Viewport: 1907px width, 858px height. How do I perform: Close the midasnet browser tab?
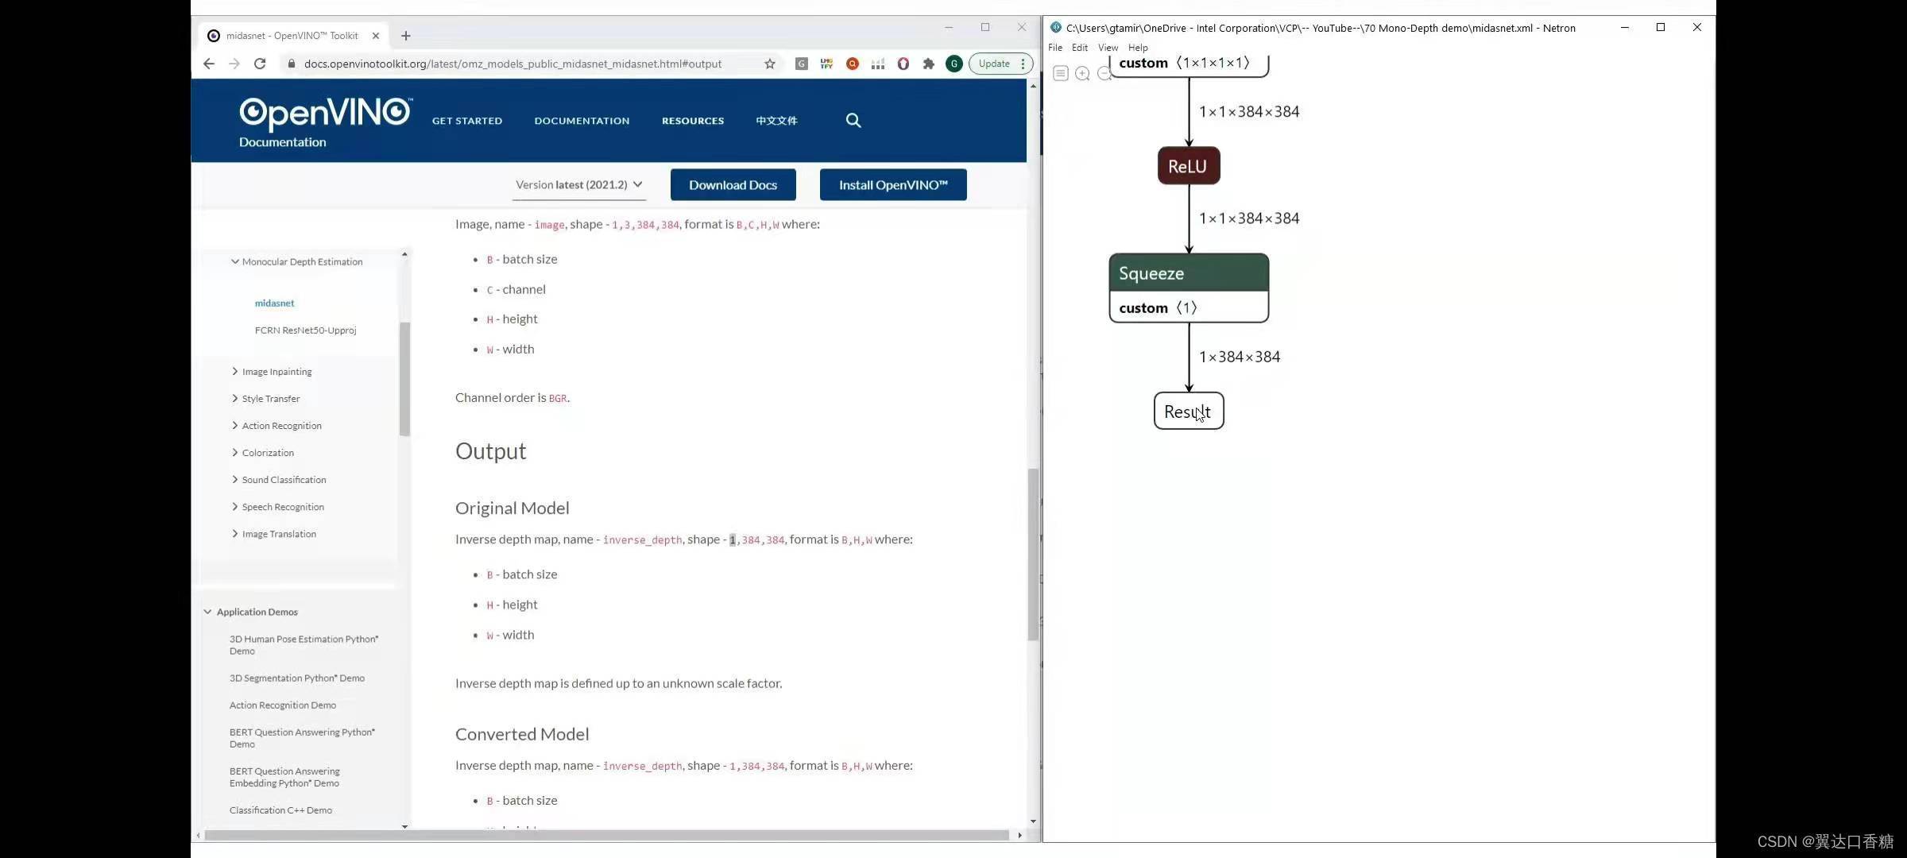pos(376,36)
